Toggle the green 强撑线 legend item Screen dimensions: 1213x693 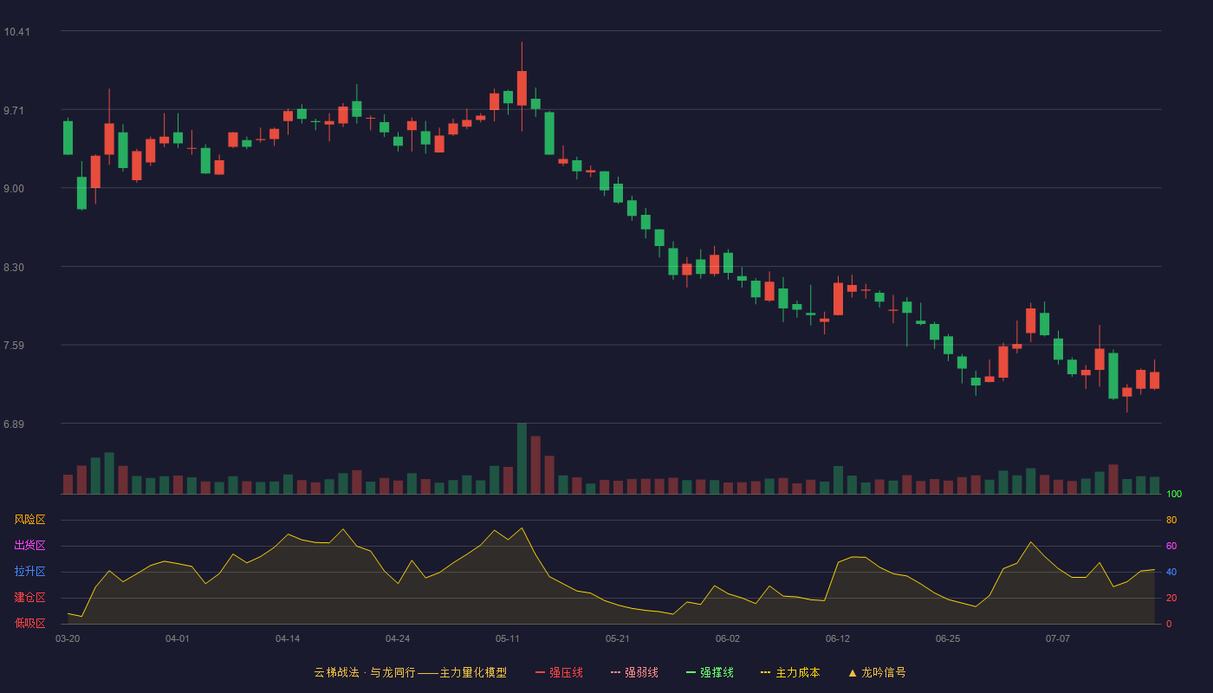click(710, 672)
